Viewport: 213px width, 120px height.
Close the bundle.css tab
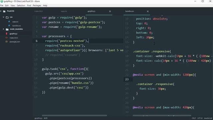click(x=148, y=11)
